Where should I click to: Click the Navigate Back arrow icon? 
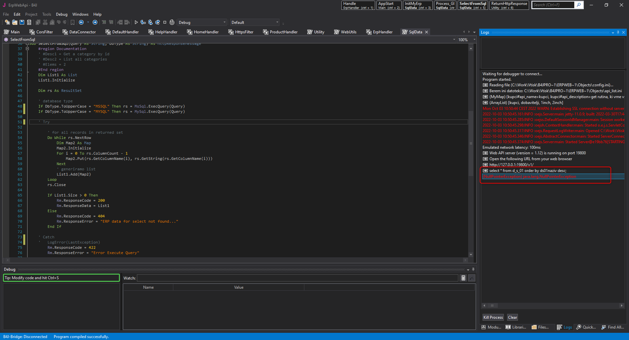point(81,22)
